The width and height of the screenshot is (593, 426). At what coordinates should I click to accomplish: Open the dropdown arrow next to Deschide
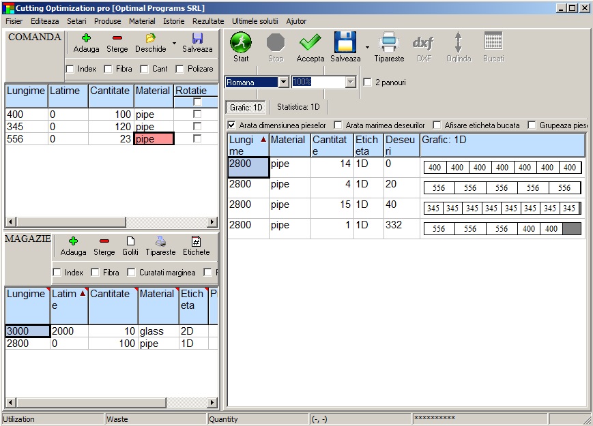[x=174, y=43]
